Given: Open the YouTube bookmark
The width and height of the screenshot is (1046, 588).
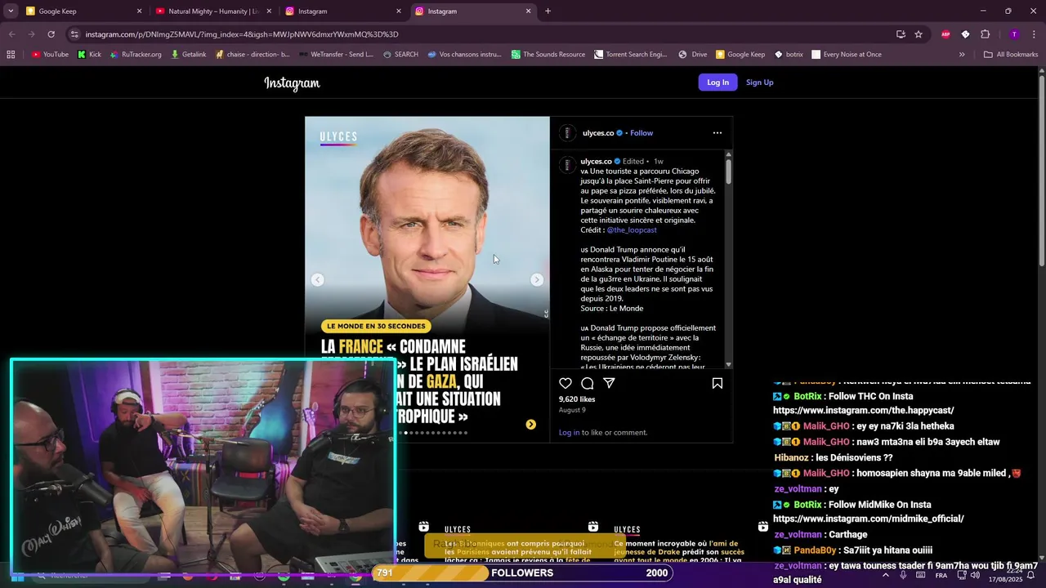Looking at the screenshot, I should pyautogui.click(x=50, y=55).
